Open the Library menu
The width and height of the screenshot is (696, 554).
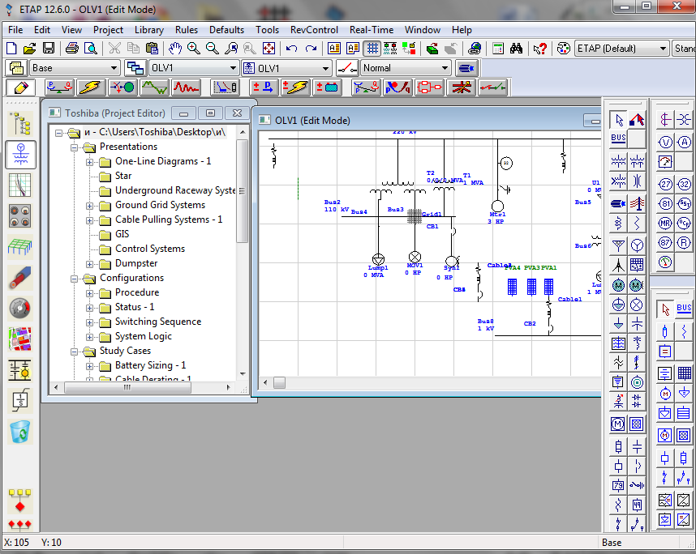(149, 30)
